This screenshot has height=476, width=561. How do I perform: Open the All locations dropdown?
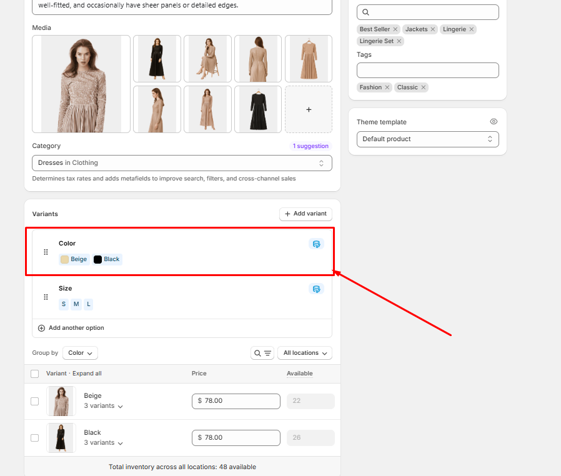pyautogui.click(x=304, y=353)
